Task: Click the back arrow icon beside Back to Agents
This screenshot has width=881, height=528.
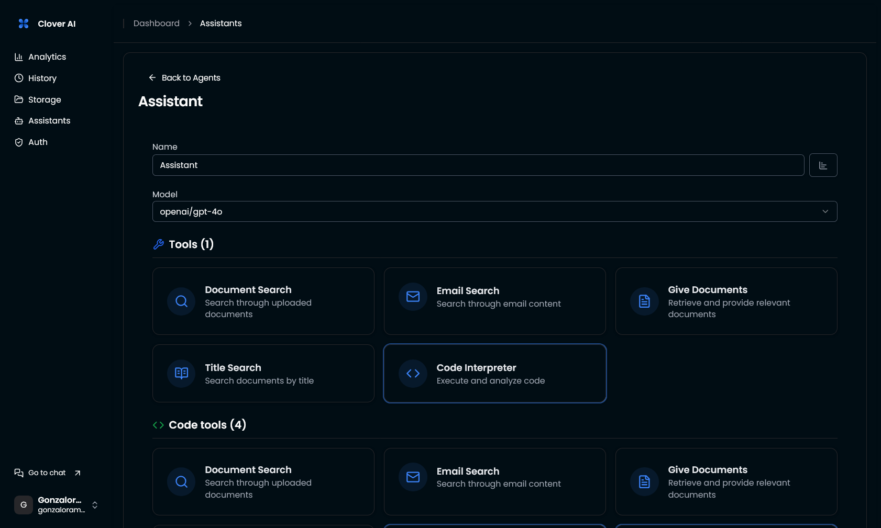Action: tap(152, 77)
